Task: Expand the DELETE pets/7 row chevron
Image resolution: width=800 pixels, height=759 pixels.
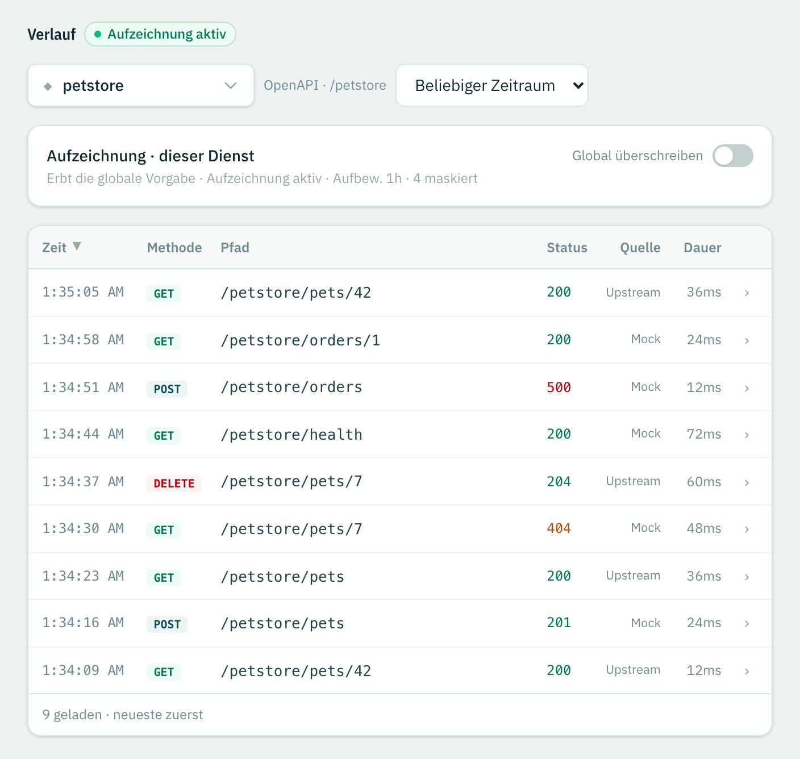Action: 747,483
